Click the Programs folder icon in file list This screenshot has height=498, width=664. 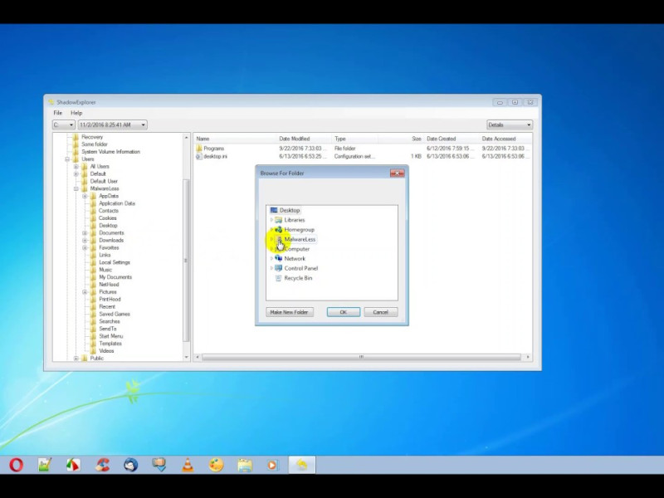199,149
